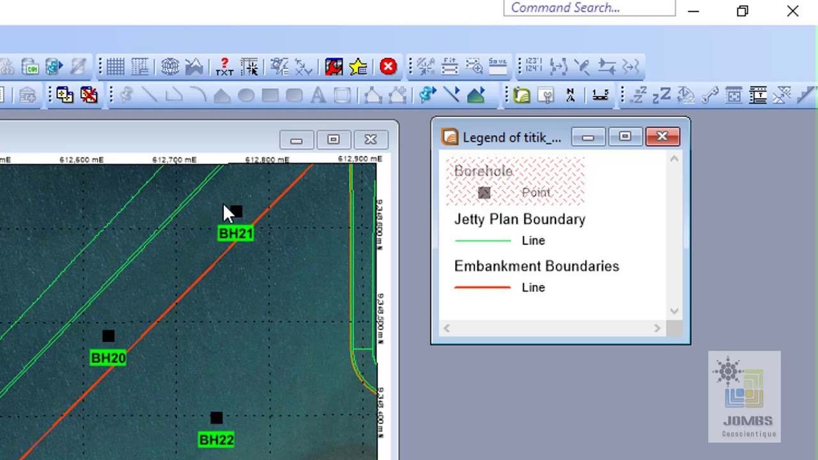The image size is (818, 460).
Task: Click the BH20 borehole label on map
Action: pyautogui.click(x=108, y=358)
